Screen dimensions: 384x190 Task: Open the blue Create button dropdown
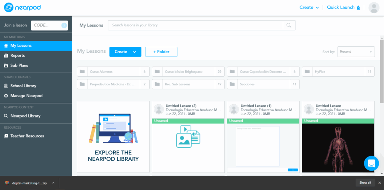tap(125, 52)
